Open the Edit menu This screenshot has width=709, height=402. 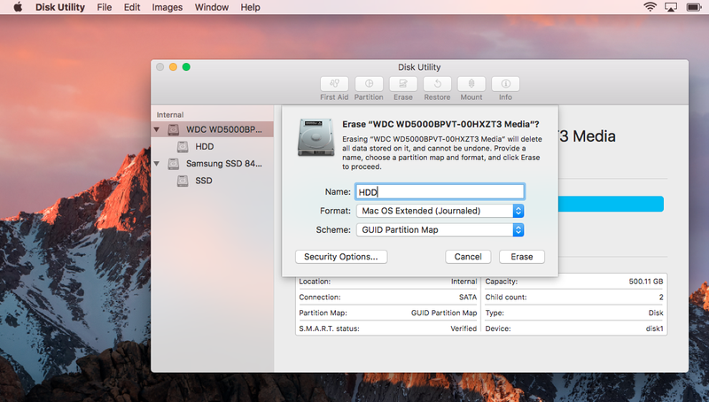pyautogui.click(x=132, y=7)
